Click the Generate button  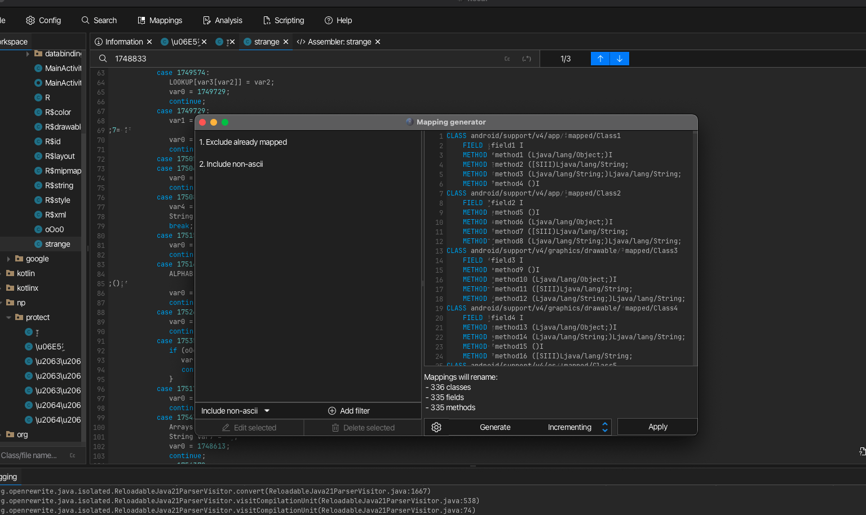pos(495,427)
